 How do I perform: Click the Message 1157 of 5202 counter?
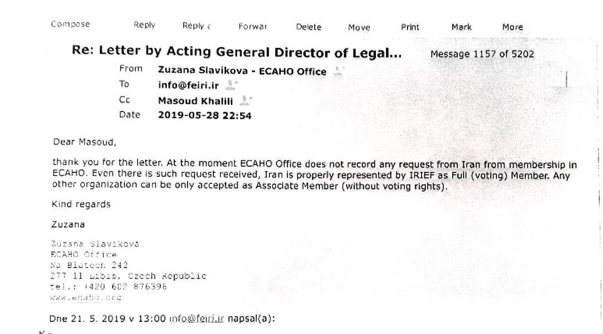pyautogui.click(x=482, y=54)
